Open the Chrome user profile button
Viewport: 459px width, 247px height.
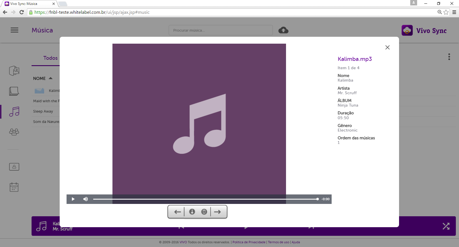point(413,3)
